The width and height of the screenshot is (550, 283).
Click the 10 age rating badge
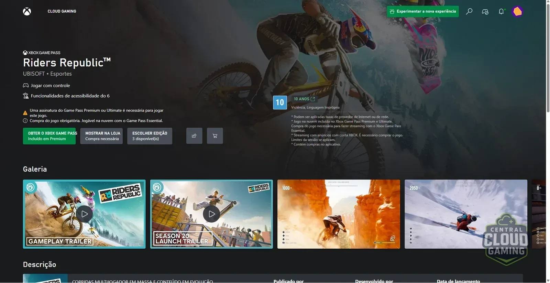280,102
